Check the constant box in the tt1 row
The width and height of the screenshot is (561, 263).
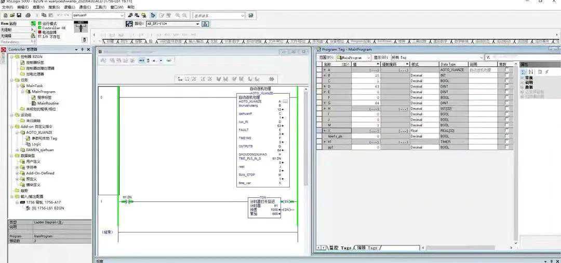coord(507,142)
